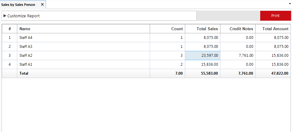Click Staff A4's 8,075.00 Total Sales cell
This screenshot has width=292, height=132.
[x=202, y=38]
